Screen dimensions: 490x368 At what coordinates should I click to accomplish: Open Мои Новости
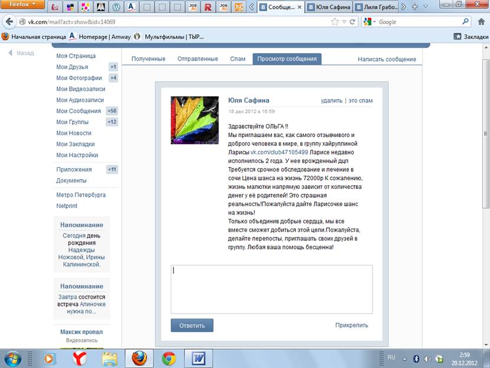[x=74, y=133]
